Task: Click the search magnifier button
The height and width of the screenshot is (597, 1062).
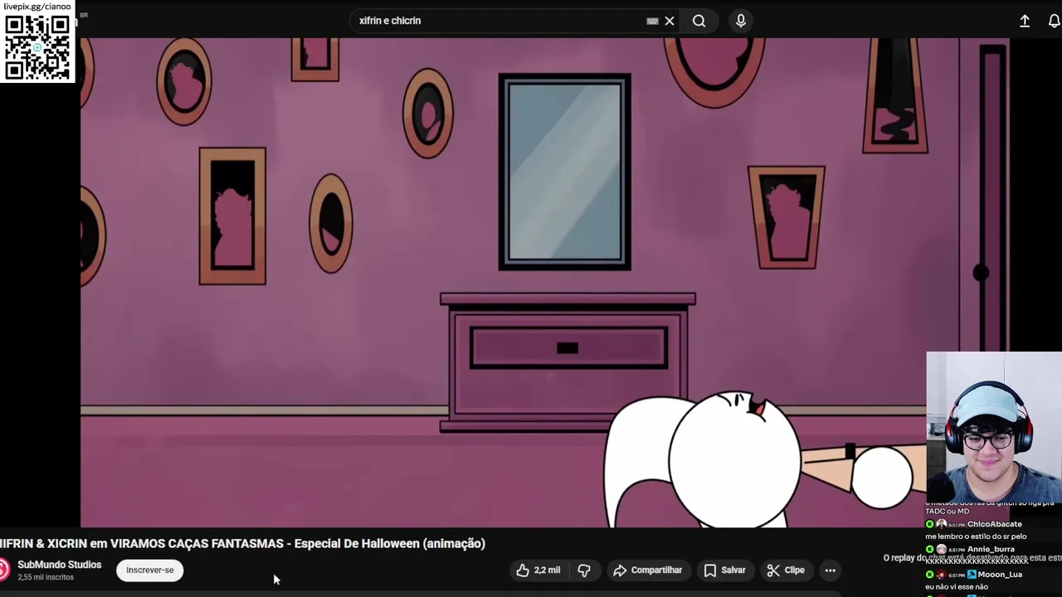Action: tap(699, 21)
